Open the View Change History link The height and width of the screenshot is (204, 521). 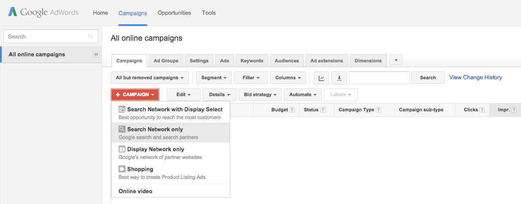475,78
